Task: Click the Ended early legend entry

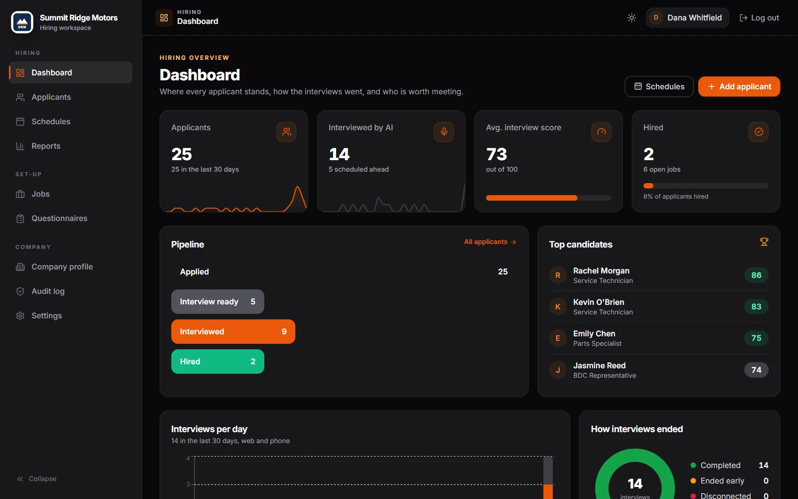Action: (x=729, y=481)
